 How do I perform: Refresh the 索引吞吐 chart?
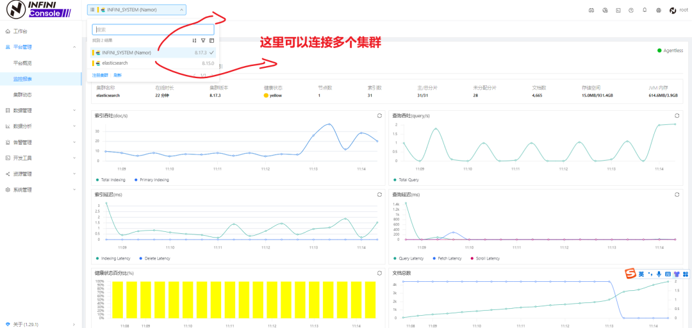(x=379, y=116)
